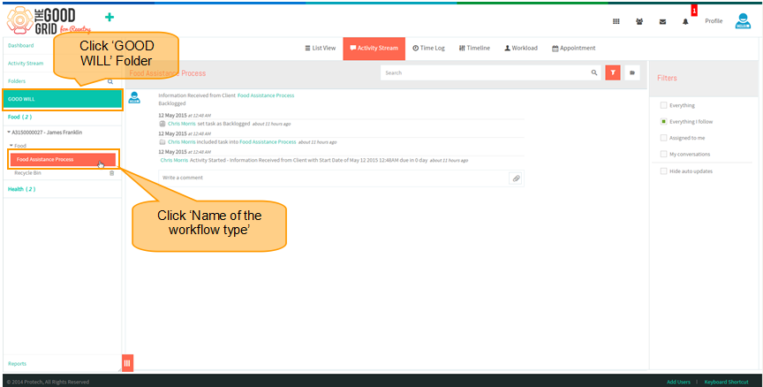Click the profile avatar icon
This screenshot has height=387, width=763.
(x=743, y=21)
